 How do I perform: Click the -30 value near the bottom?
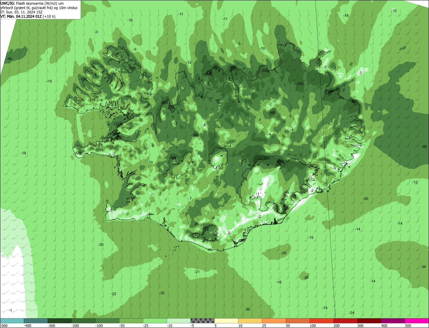(247, 310)
